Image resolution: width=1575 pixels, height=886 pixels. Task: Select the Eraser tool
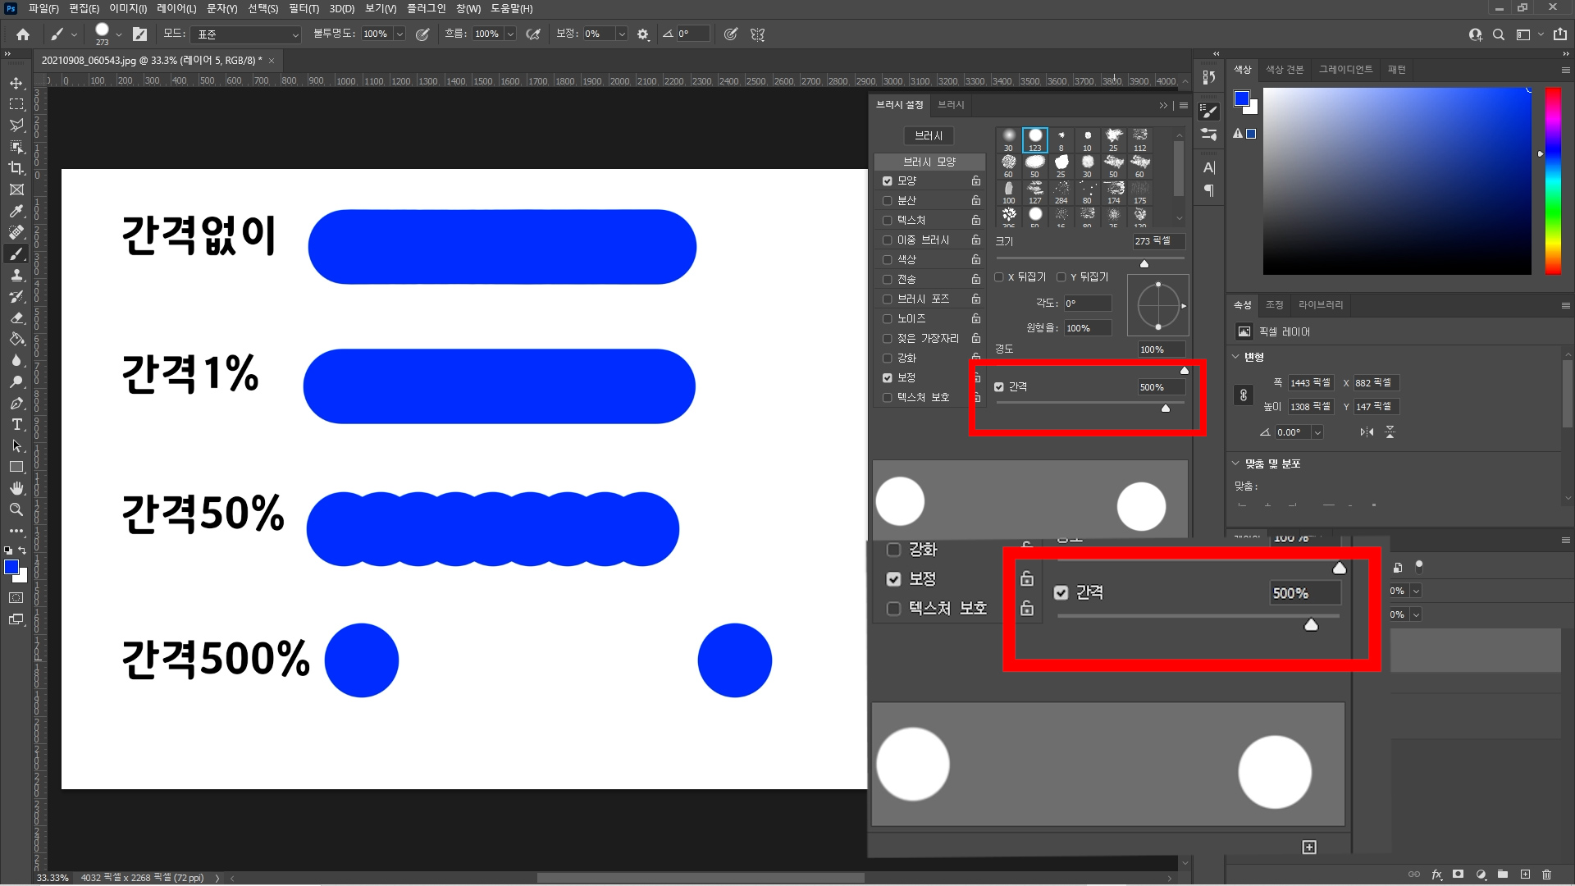coord(16,317)
